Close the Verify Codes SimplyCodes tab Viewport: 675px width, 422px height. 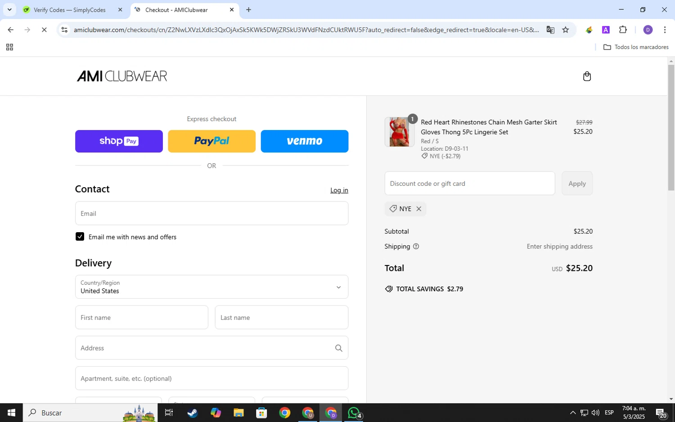[120, 9]
